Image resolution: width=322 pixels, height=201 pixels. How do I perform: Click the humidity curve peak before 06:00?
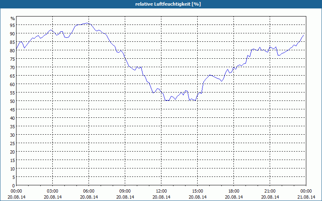[87, 23]
